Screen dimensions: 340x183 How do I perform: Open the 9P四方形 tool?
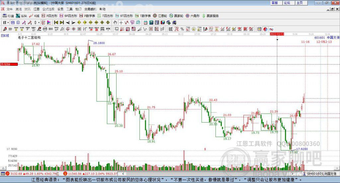(x=68, y=16)
